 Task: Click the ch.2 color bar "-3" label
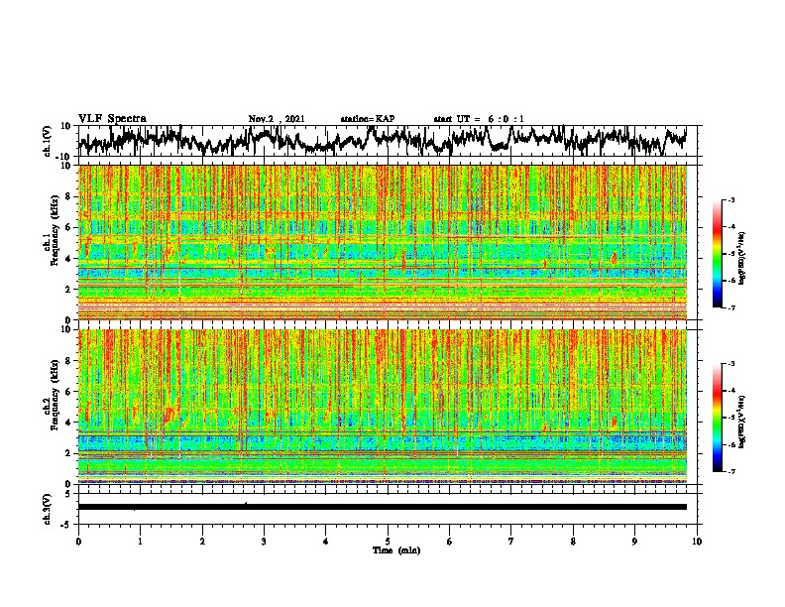(731, 364)
